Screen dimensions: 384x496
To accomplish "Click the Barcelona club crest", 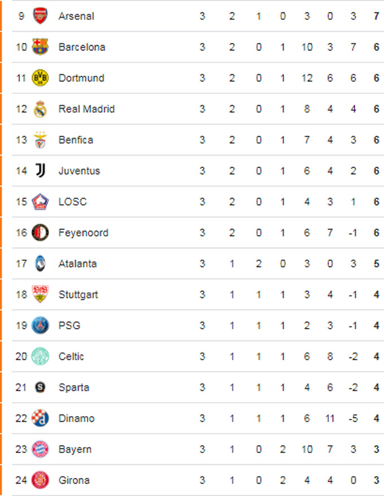I will pyautogui.click(x=40, y=47).
